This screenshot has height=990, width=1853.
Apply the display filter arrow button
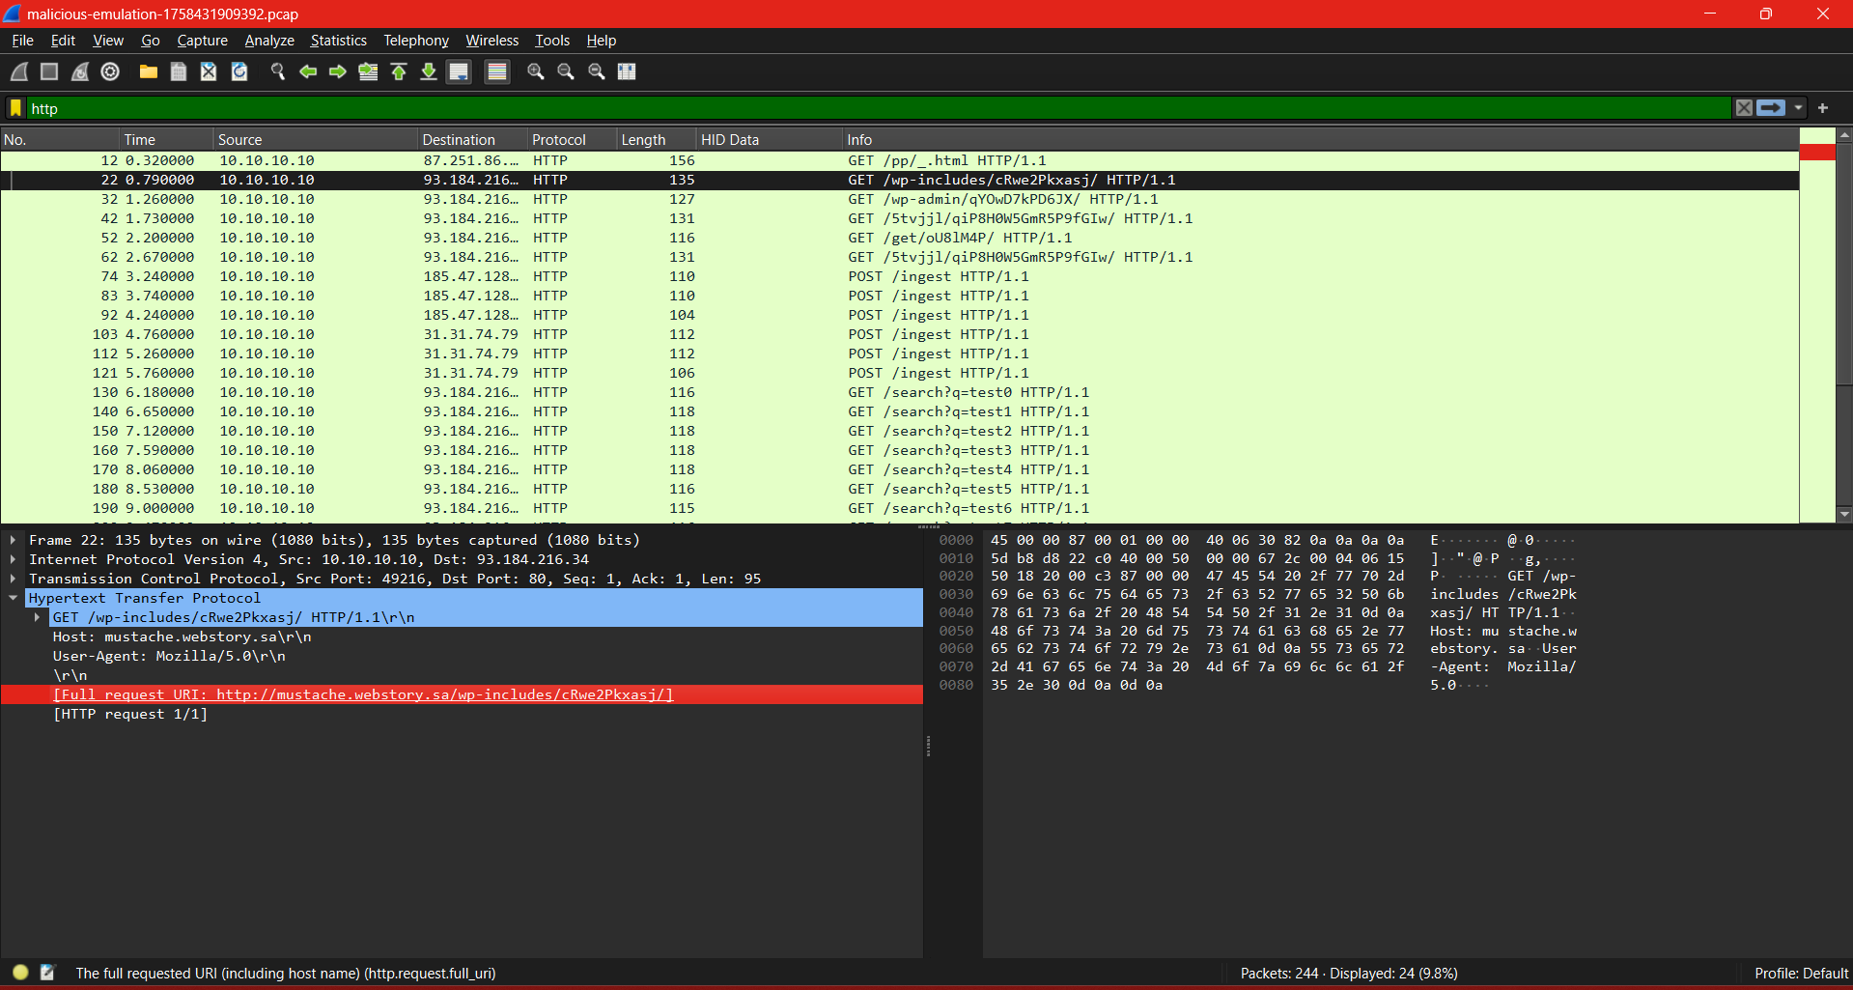coord(1771,108)
